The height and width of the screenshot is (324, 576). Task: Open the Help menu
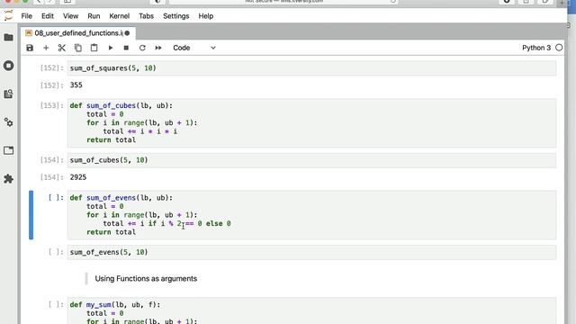[206, 16]
